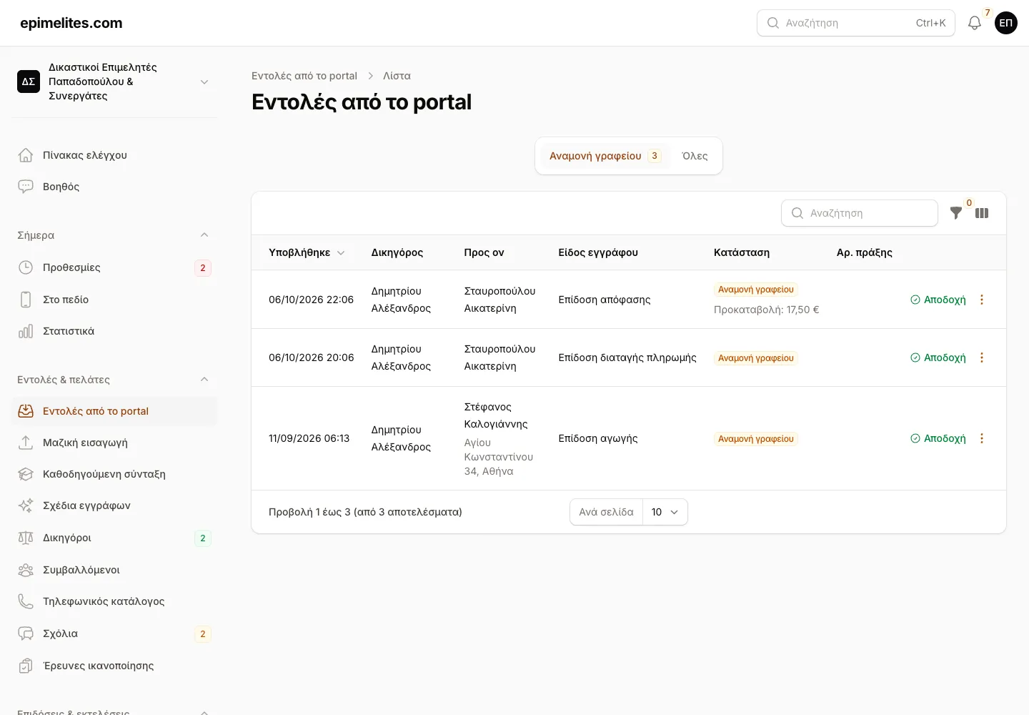Focus the table Αναζήτηση search field
This screenshot has width=1029, height=715.
[x=860, y=213]
